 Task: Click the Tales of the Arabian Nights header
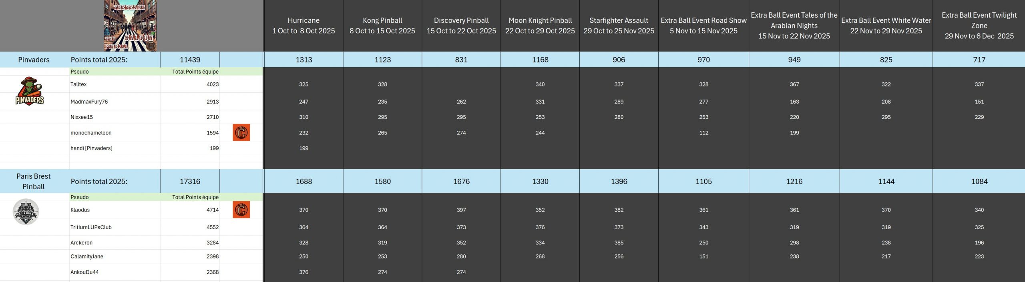pos(794,26)
